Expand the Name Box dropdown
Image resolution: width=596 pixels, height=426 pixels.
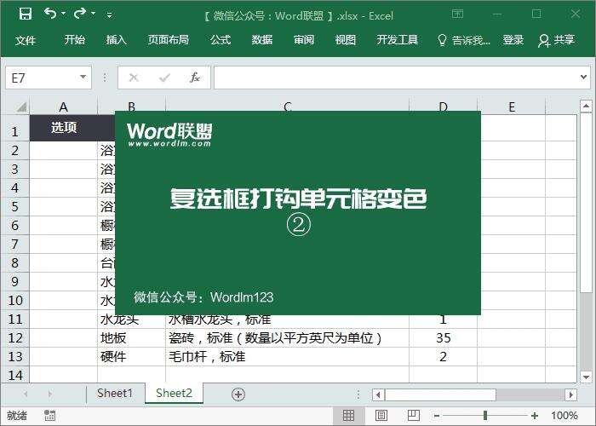(83, 78)
